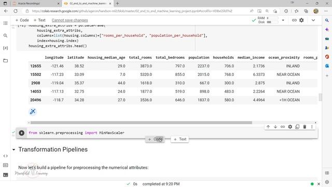Dismiss the execution status bar
The image size is (332, 187).
(319, 184)
